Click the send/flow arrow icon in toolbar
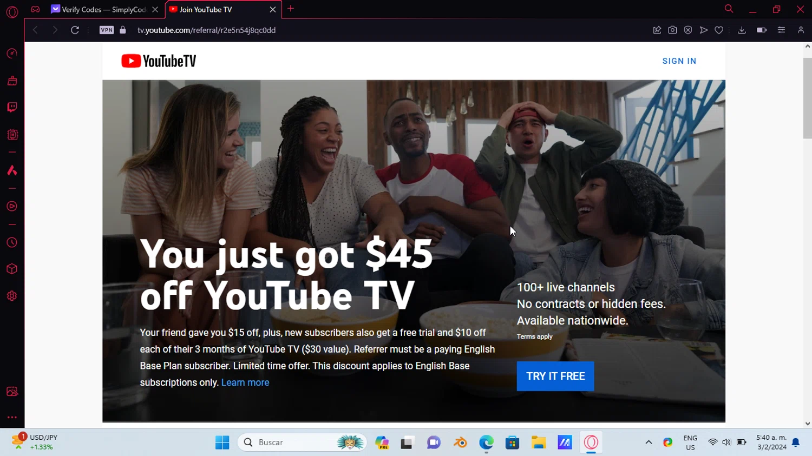This screenshot has height=456, width=812. pyautogui.click(x=704, y=30)
